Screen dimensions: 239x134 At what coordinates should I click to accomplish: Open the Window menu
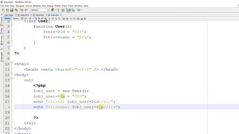tap(78, 6)
